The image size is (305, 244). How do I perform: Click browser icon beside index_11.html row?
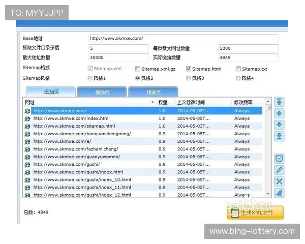tap(27, 188)
